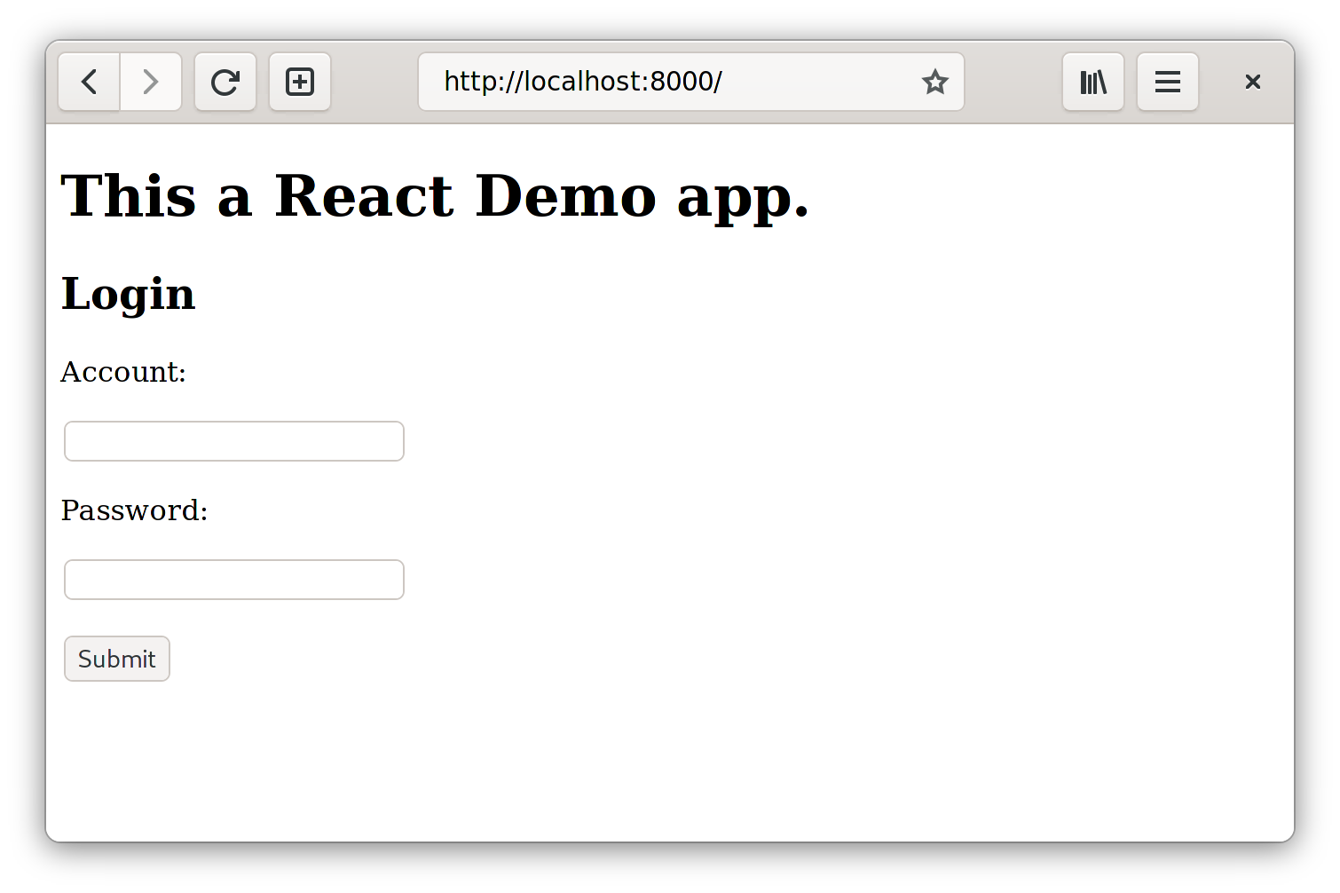
Task: Click the 'This a React Demo app.' heading
Action: 435,196
